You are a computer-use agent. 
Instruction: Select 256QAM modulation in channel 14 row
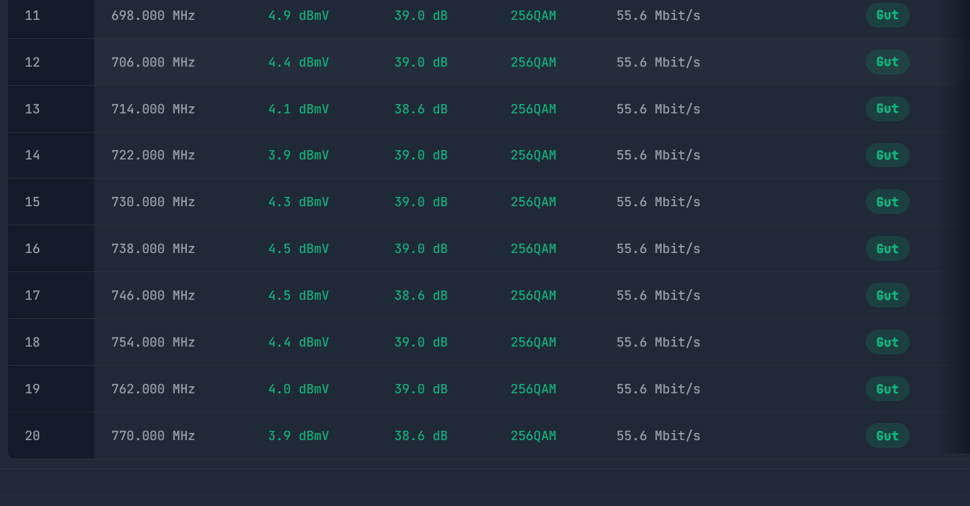pos(534,155)
